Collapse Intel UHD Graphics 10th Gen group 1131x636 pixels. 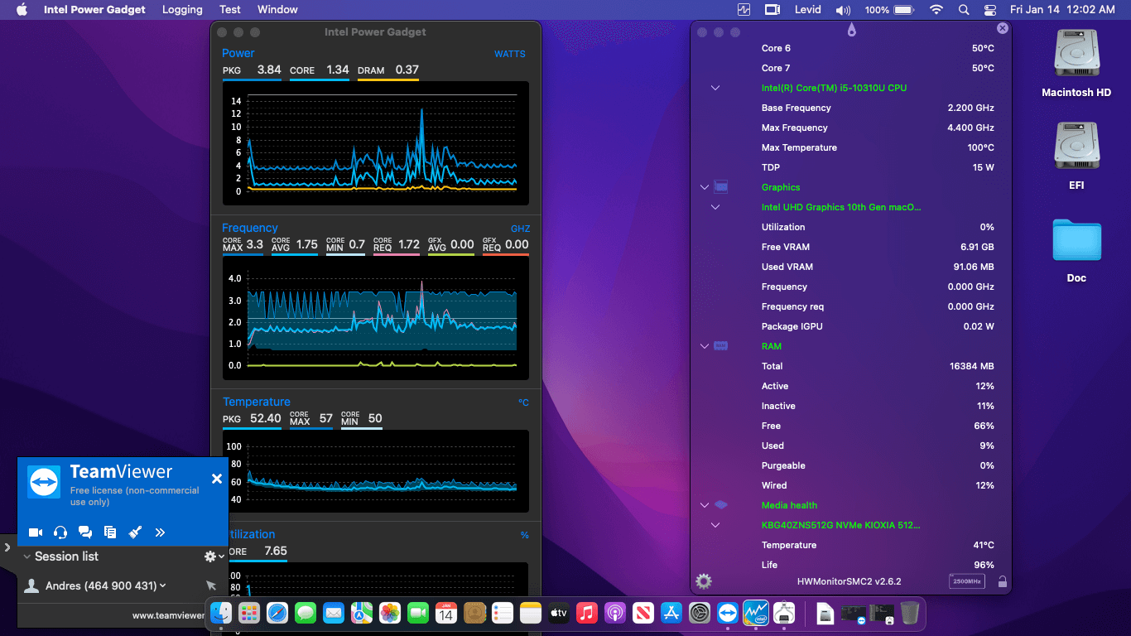pyautogui.click(x=715, y=207)
